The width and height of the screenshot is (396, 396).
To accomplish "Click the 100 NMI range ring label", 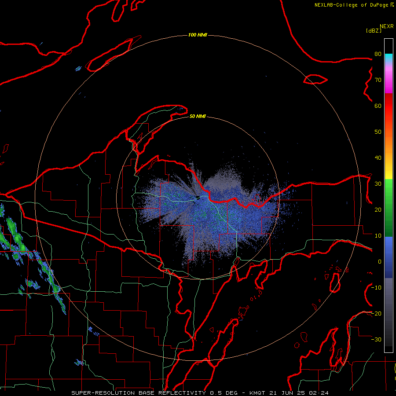I will pos(198,35).
